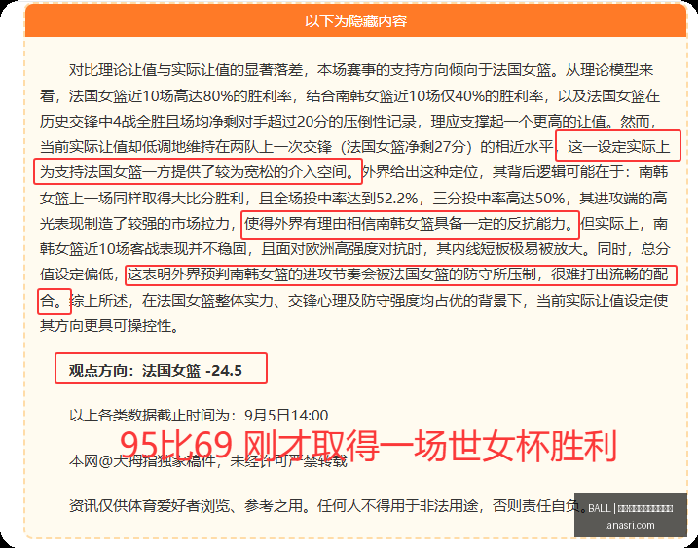Image resolution: width=698 pixels, height=548 pixels.
Task: Click the line starting '韩女篮近10场客战表现并不稳固'
Action: tap(354, 249)
